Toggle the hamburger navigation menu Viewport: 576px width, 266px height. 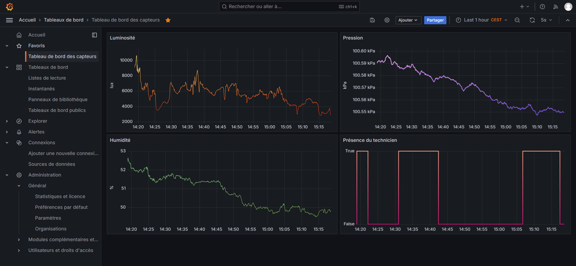pos(9,20)
